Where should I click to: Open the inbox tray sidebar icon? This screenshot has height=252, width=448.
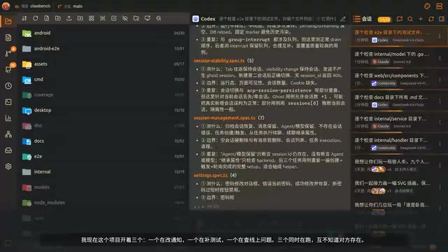[8, 150]
